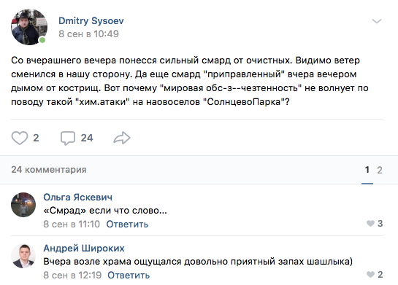
Task: Open Ольга Яскевич's profile name
Action: coord(77,197)
